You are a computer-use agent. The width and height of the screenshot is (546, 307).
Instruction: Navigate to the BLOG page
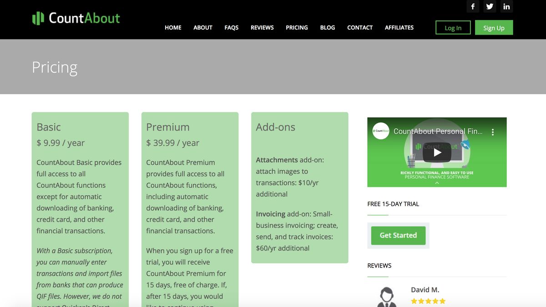[x=327, y=27]
